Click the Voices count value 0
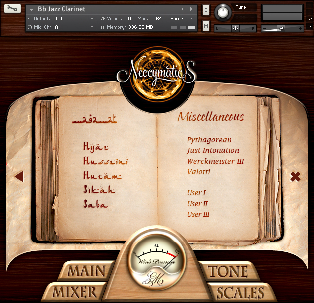This screenshot has width=314, height=303. click(x=129, y=19)
